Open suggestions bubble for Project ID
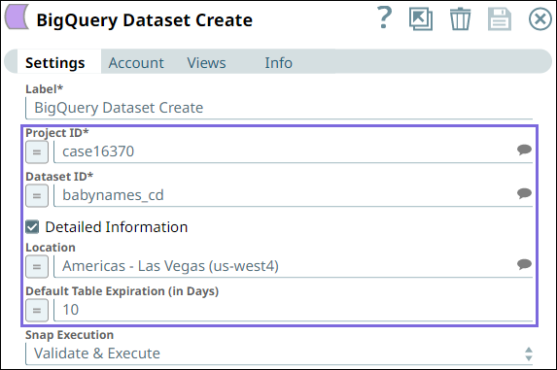 pyautogui.click(x=524, y=150)
